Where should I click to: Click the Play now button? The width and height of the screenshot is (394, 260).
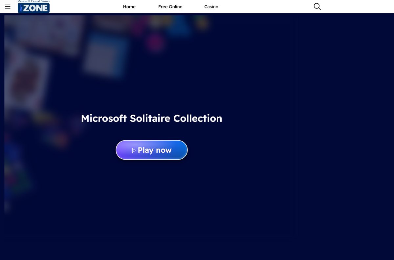coord(152,150)
